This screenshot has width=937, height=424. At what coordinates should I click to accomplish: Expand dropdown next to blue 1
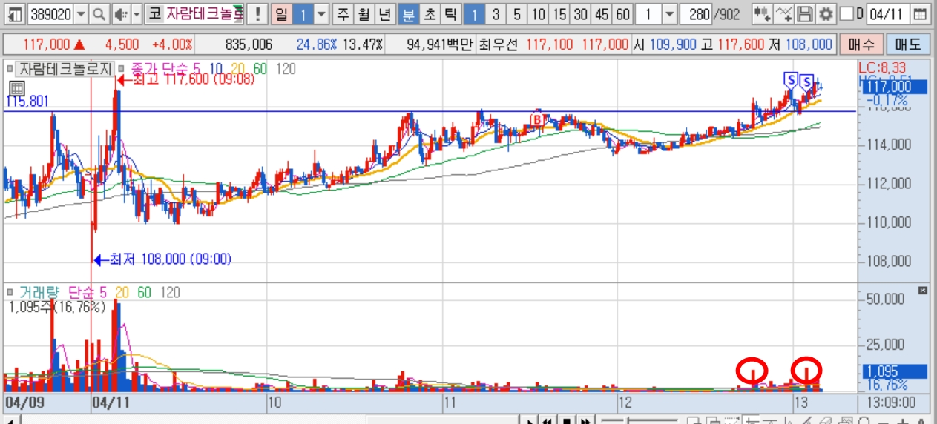(x=320, y=13)
